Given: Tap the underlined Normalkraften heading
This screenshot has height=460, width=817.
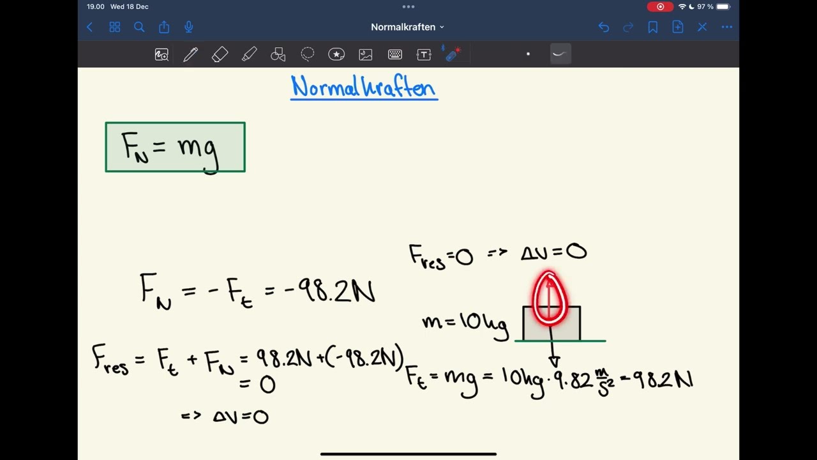Looking at the screenshot, I should coord(364,88).
